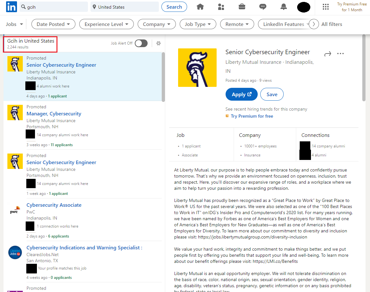Click the Liberty Mutual logo in job details
The image size is (370, 292).
(x=197, y=68)
